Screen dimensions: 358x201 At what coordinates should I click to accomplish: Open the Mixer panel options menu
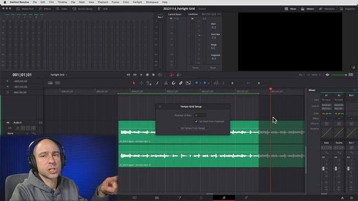354,90
